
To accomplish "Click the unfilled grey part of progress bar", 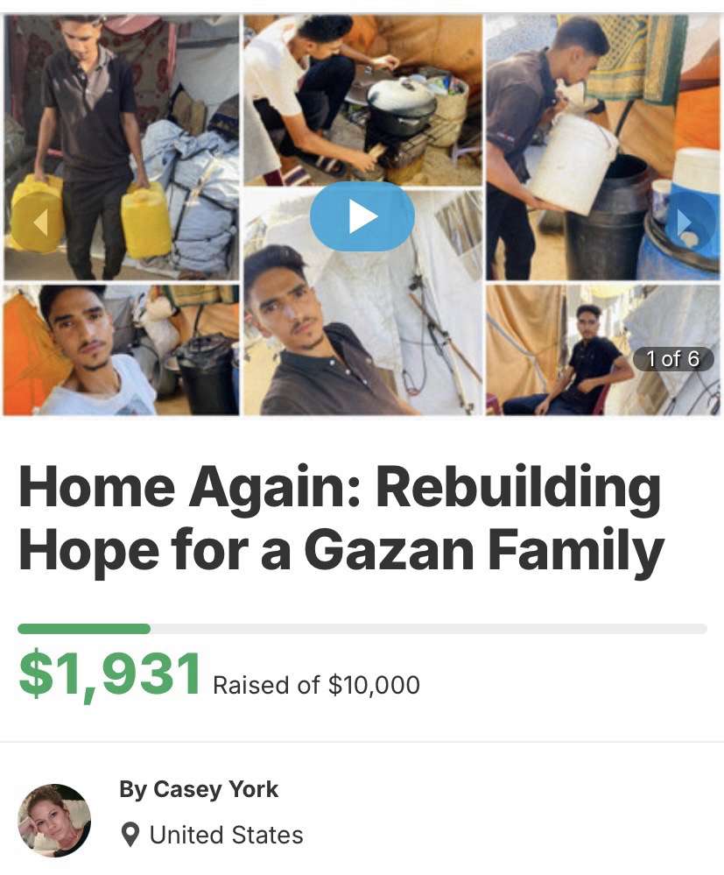I will click(428, 629).
